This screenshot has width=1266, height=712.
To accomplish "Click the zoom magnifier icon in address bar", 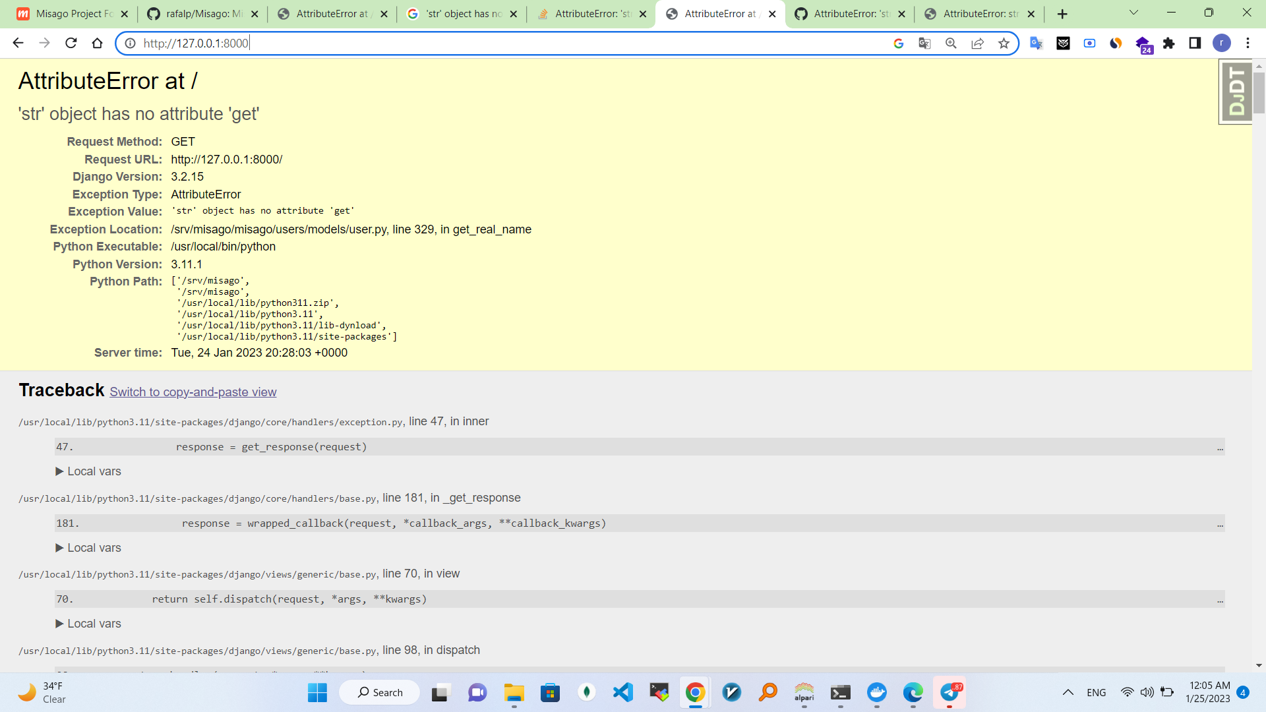I will pyautogui.click(x=951, y=44).
